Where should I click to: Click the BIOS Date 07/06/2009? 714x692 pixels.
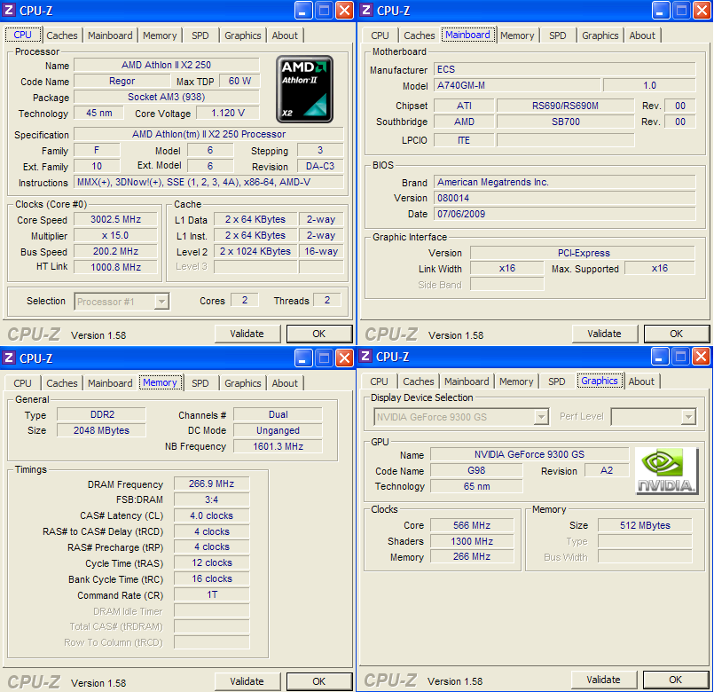[565, 214]
